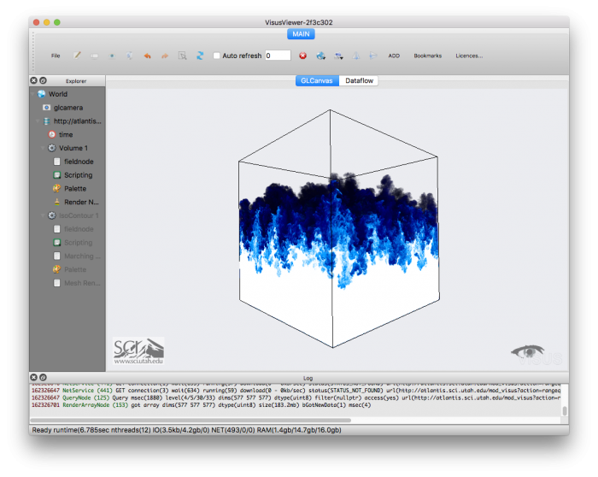Click the MAIN tab at the top
This screenshot has height=477, width=598.
coord(301,34)
